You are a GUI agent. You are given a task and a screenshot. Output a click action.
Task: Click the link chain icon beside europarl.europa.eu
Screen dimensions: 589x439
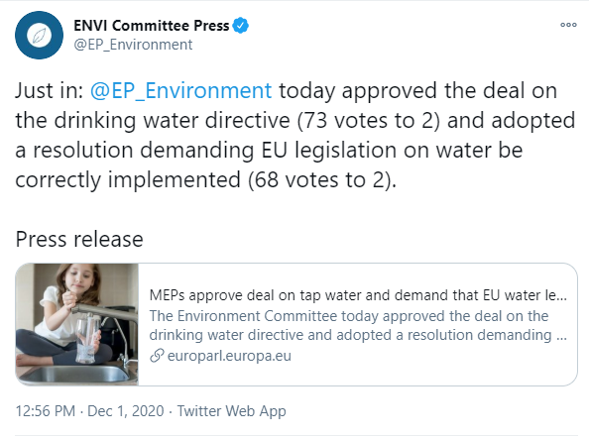click(157, 356)
